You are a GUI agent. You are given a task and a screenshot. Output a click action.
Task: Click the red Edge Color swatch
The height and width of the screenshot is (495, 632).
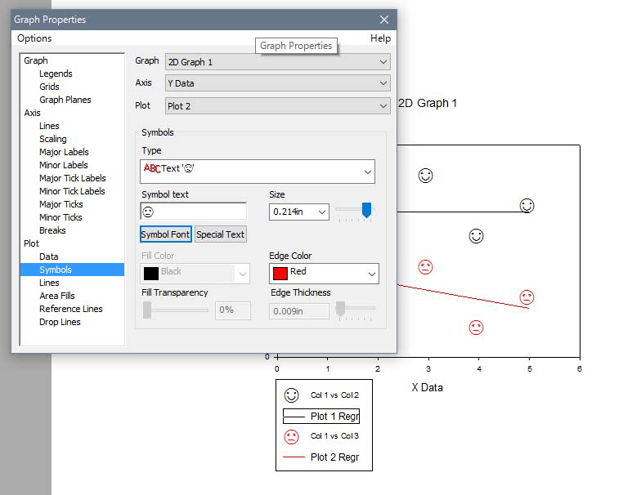coord(280,273)
